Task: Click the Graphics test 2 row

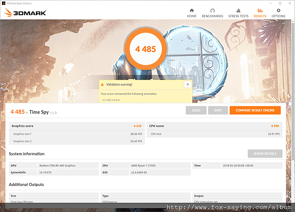Action: tap(77, 141)
